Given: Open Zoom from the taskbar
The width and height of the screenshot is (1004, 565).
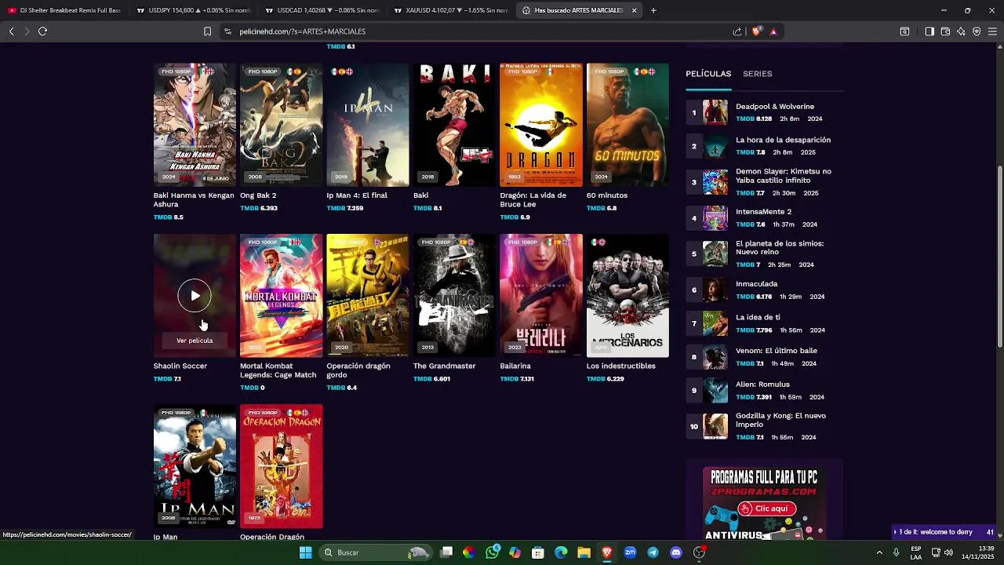Looking at the screenshot, I should (x=630, y=552).
